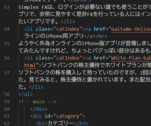Click the href attribute on line 56
Viewport: 151px width, 126px height.
coord(100,58)
